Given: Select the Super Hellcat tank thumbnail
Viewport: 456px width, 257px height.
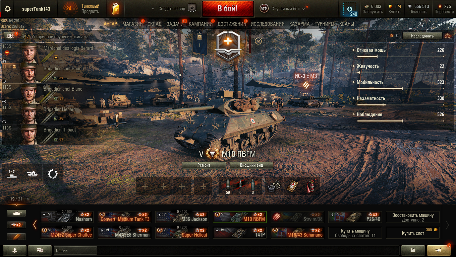Looking at the screenshot, I should pyautogui.click(x=182, y=233).
